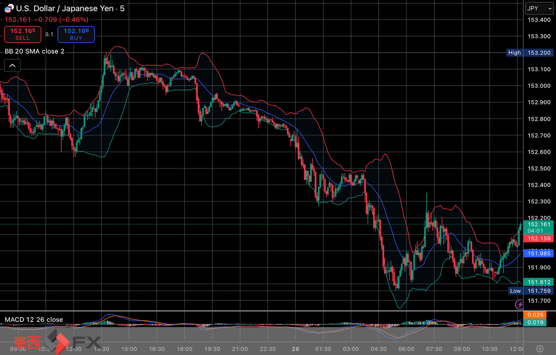This screenshot has height=355, width=556.
Task: Click the Low 151.759 price label
Action: tap(531, 291)
